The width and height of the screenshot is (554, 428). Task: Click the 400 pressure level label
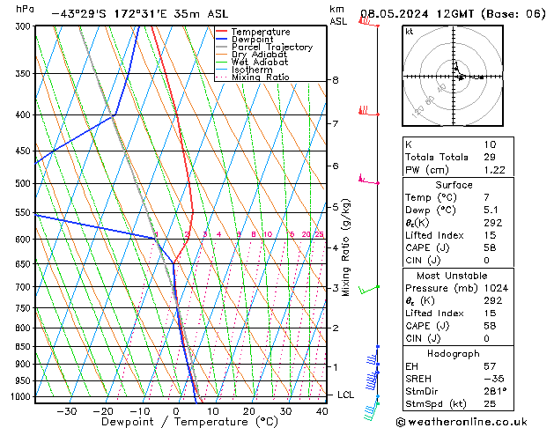pyautogui.click(x=25, y=115)
